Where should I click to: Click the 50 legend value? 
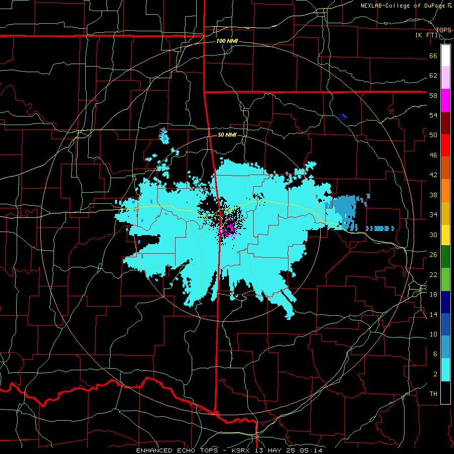pyautogui.click(x=433, y=135)
